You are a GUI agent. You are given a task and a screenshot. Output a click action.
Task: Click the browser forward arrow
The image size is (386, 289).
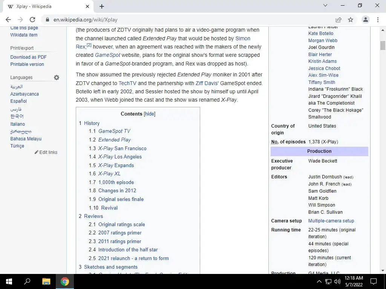tap(20, 20)
